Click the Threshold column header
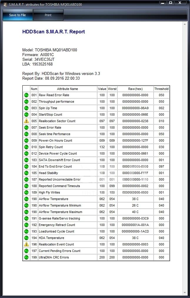The width and height of the screenshot is (190, 298). pyautogui.click(x=161, y=89)
